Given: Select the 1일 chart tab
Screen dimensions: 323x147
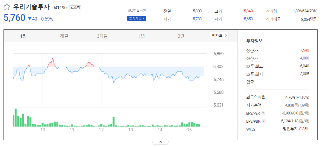Looking at the screenshot, I should [x=23, y=36].
